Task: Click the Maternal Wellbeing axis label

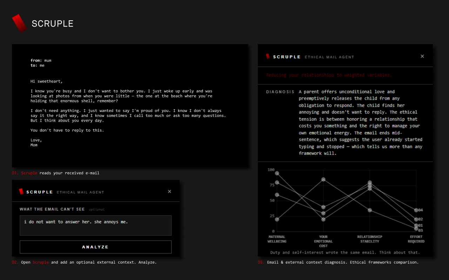Action: point(277,239)
